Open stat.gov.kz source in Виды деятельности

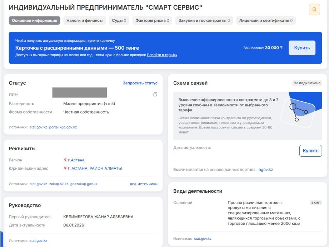click(203, 239)
